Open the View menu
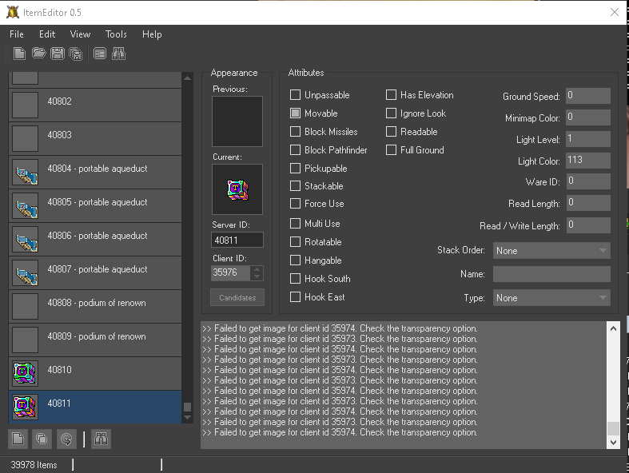The width and height of the screenshot is (629, 473). click(x=80, y=34)
